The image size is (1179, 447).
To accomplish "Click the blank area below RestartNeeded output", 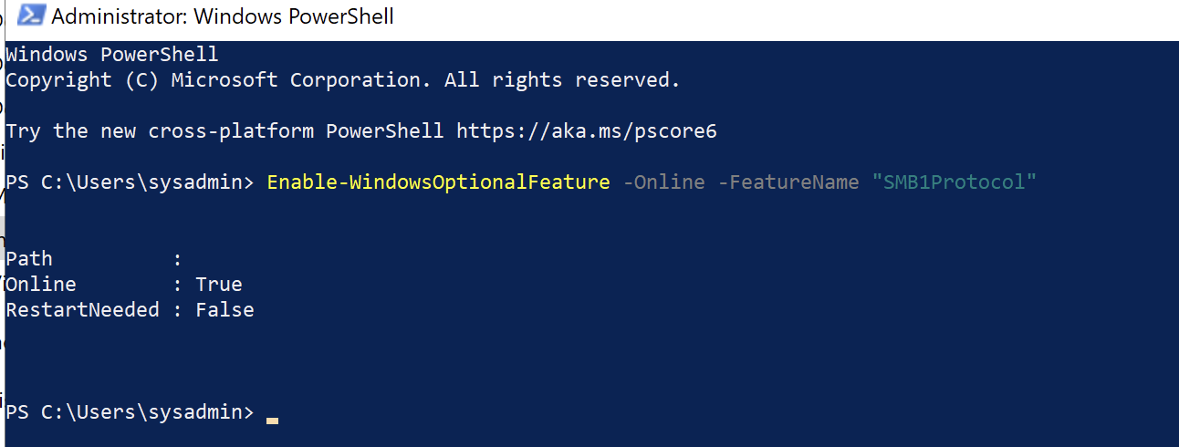I will pos(589,361).
